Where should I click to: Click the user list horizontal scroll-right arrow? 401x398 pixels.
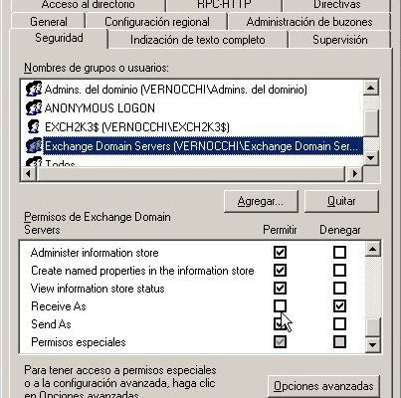coord(355,173)
